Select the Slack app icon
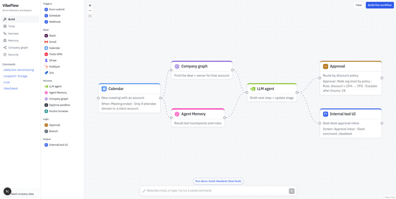Image resolution: width=396 pixels, height=199 pixels. tap(46, 35)
